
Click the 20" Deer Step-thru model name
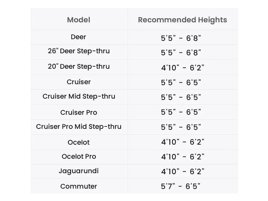[79, 67]
